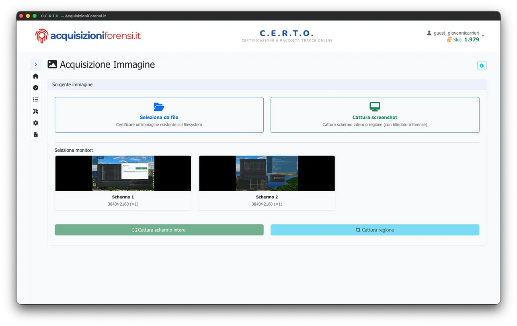Select the checkmark verification icon in sidebar
This screenshot has height=326, width=517.
35,87
